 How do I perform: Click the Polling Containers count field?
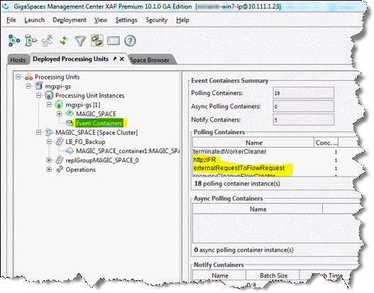[303, 93]
